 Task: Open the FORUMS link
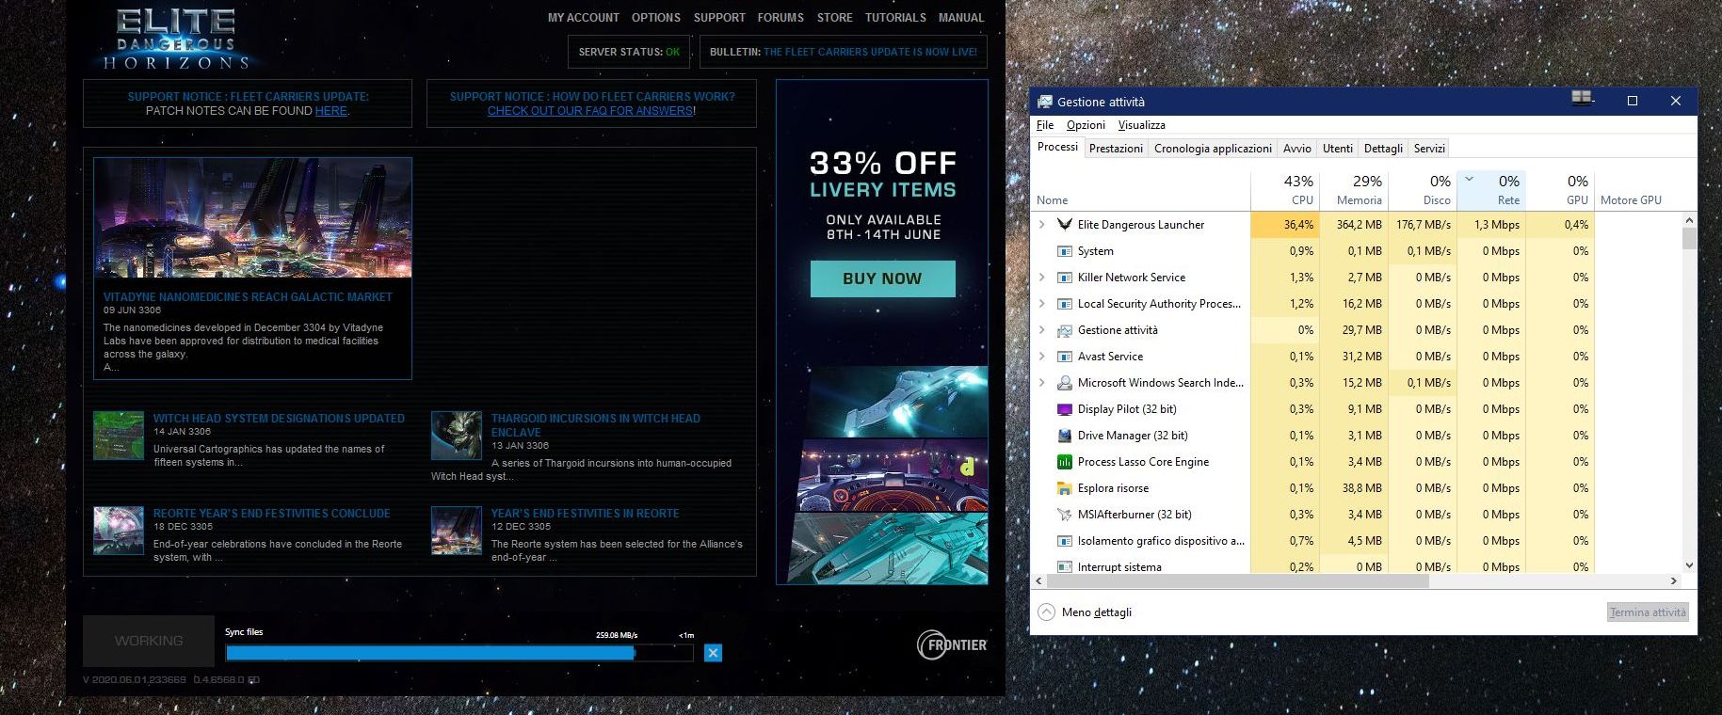tap(781, 18)
